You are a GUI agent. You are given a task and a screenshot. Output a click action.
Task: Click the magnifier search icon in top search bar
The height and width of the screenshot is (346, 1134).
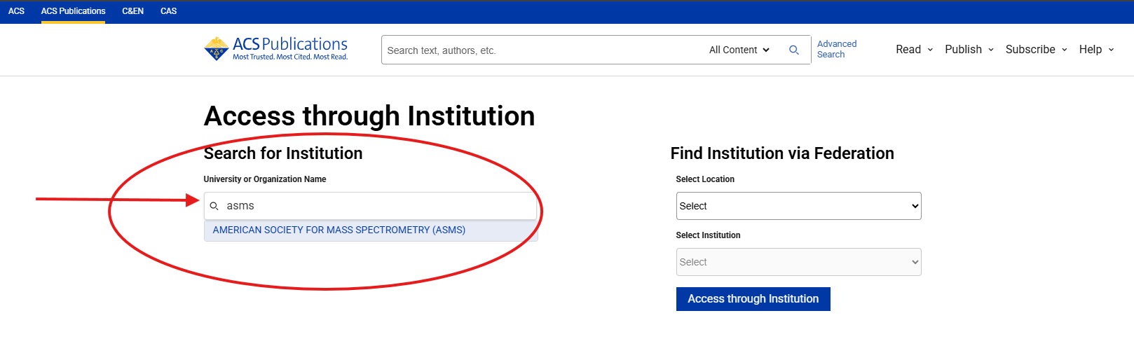[794, 50]
